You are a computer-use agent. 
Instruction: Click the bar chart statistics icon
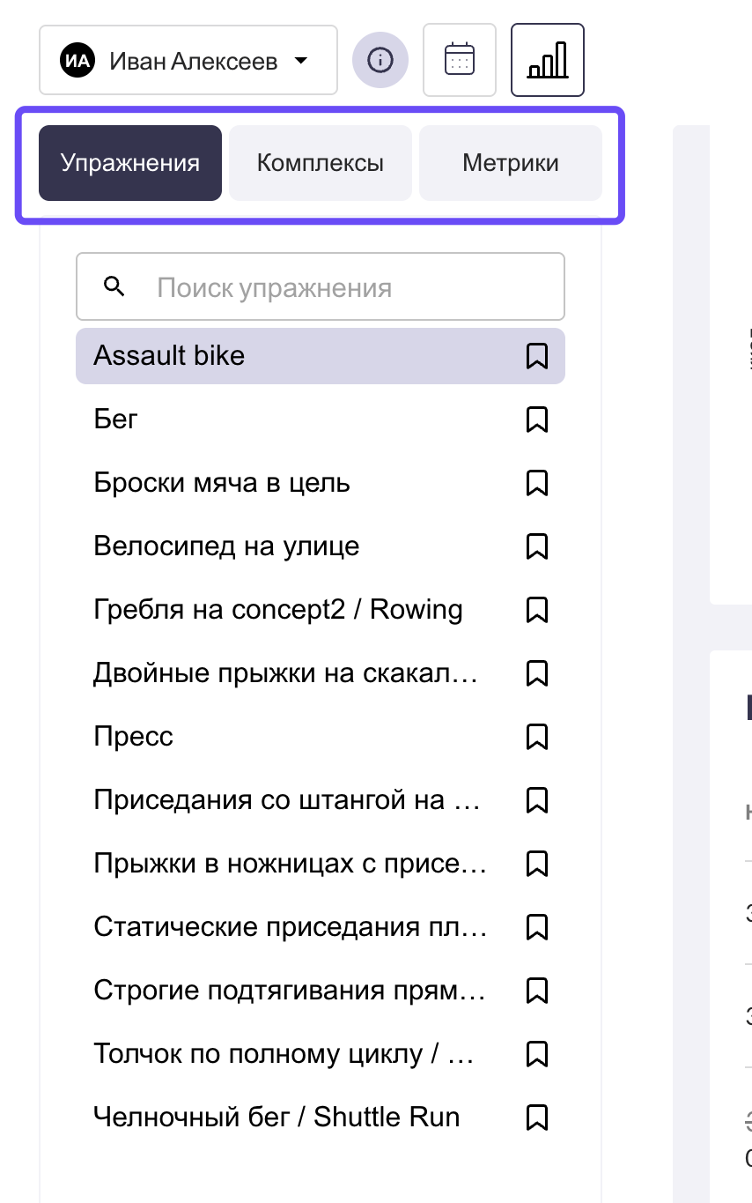pos(548,60)
